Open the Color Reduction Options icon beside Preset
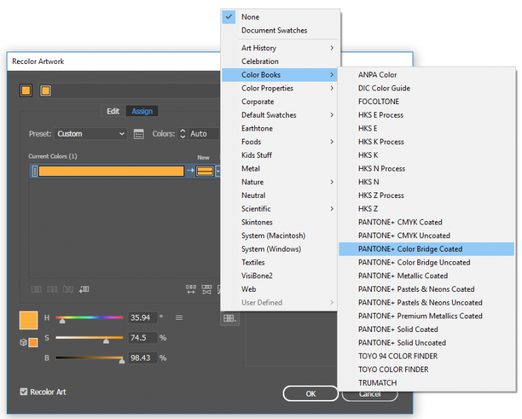Screen dimensions: 522x419 coord(139,134)
